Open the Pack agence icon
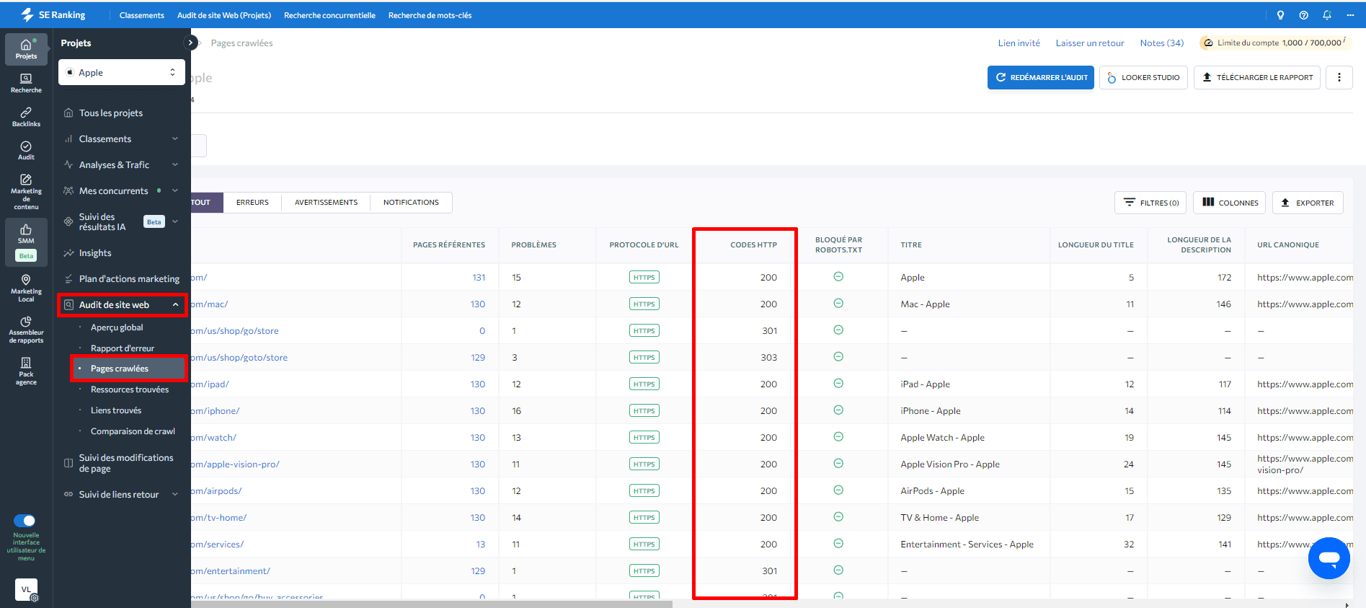Viewport: 1366px width, 608px height. [x=26, y=371]
